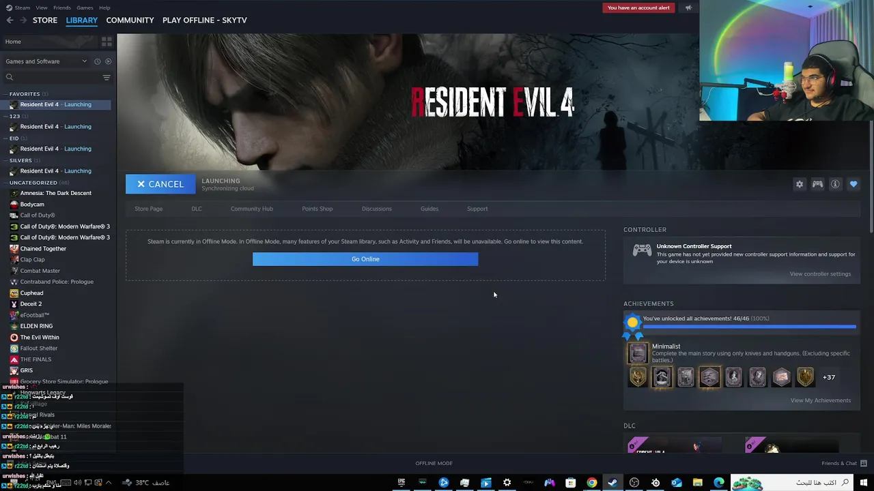Open the account alert notification
The width and height of the screenshot is (874, 491).
638,8
